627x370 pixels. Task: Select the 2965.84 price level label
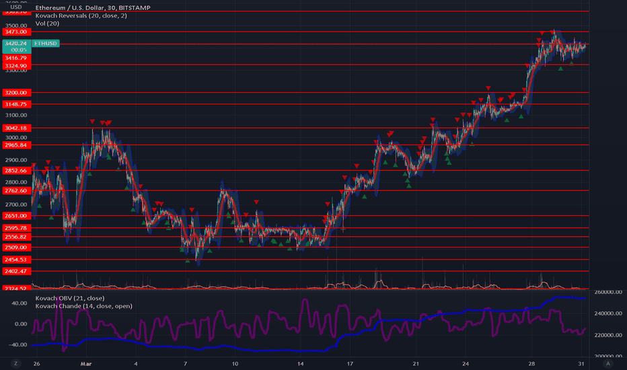16,145
